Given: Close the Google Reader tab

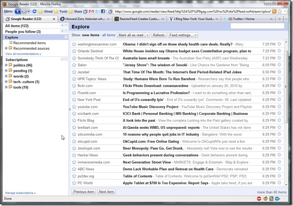Looking at the screenshot, I should (x=54, y=19).
